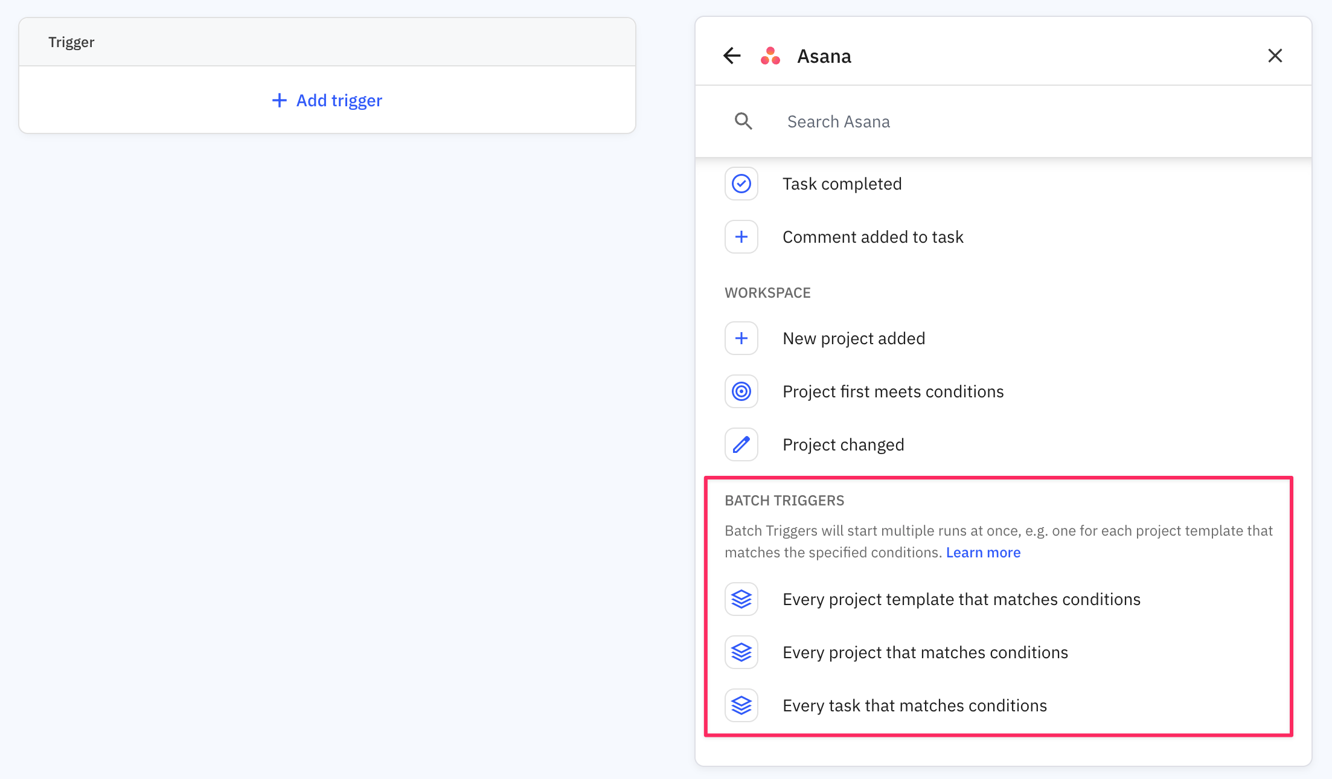The height and width of the screenshot is (779, 1332).
Task: Select the pencil icon beside Project changed
Action: point(741,444)
